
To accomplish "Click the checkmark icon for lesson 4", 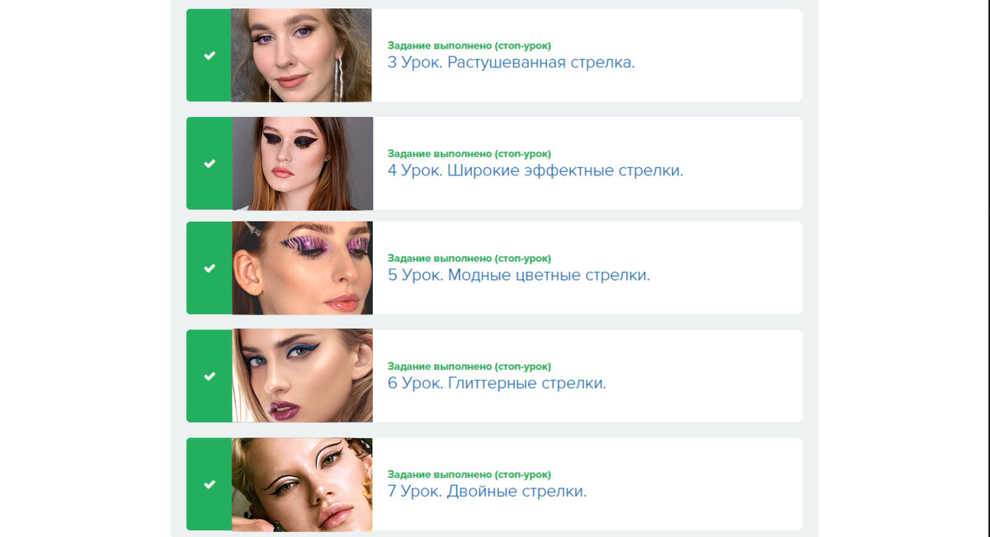I will coord(210,163).
